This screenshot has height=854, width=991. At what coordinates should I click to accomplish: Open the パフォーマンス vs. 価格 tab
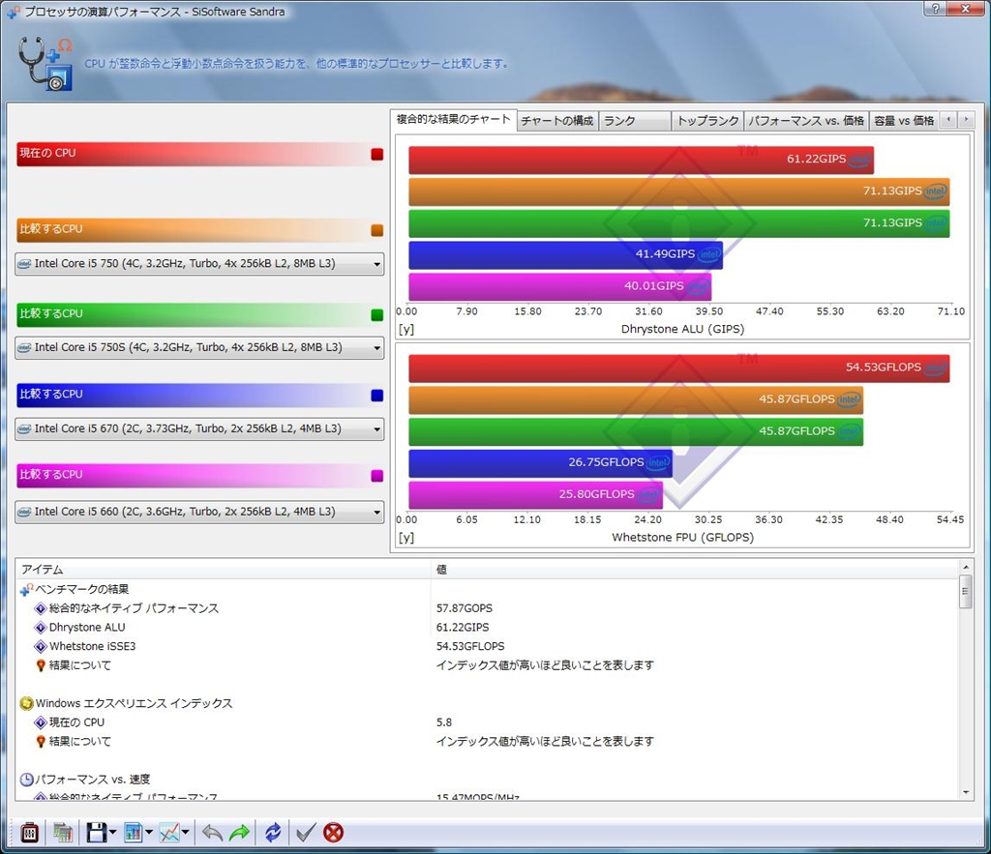pos(806,121)
